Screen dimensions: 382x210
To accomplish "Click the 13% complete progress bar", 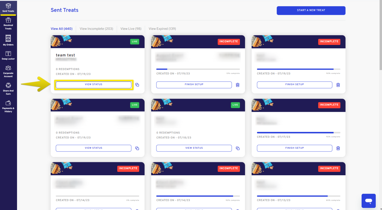I will coord(198,69).
